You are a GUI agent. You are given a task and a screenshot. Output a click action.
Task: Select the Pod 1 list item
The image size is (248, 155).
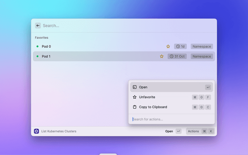[x=97, y=56]
